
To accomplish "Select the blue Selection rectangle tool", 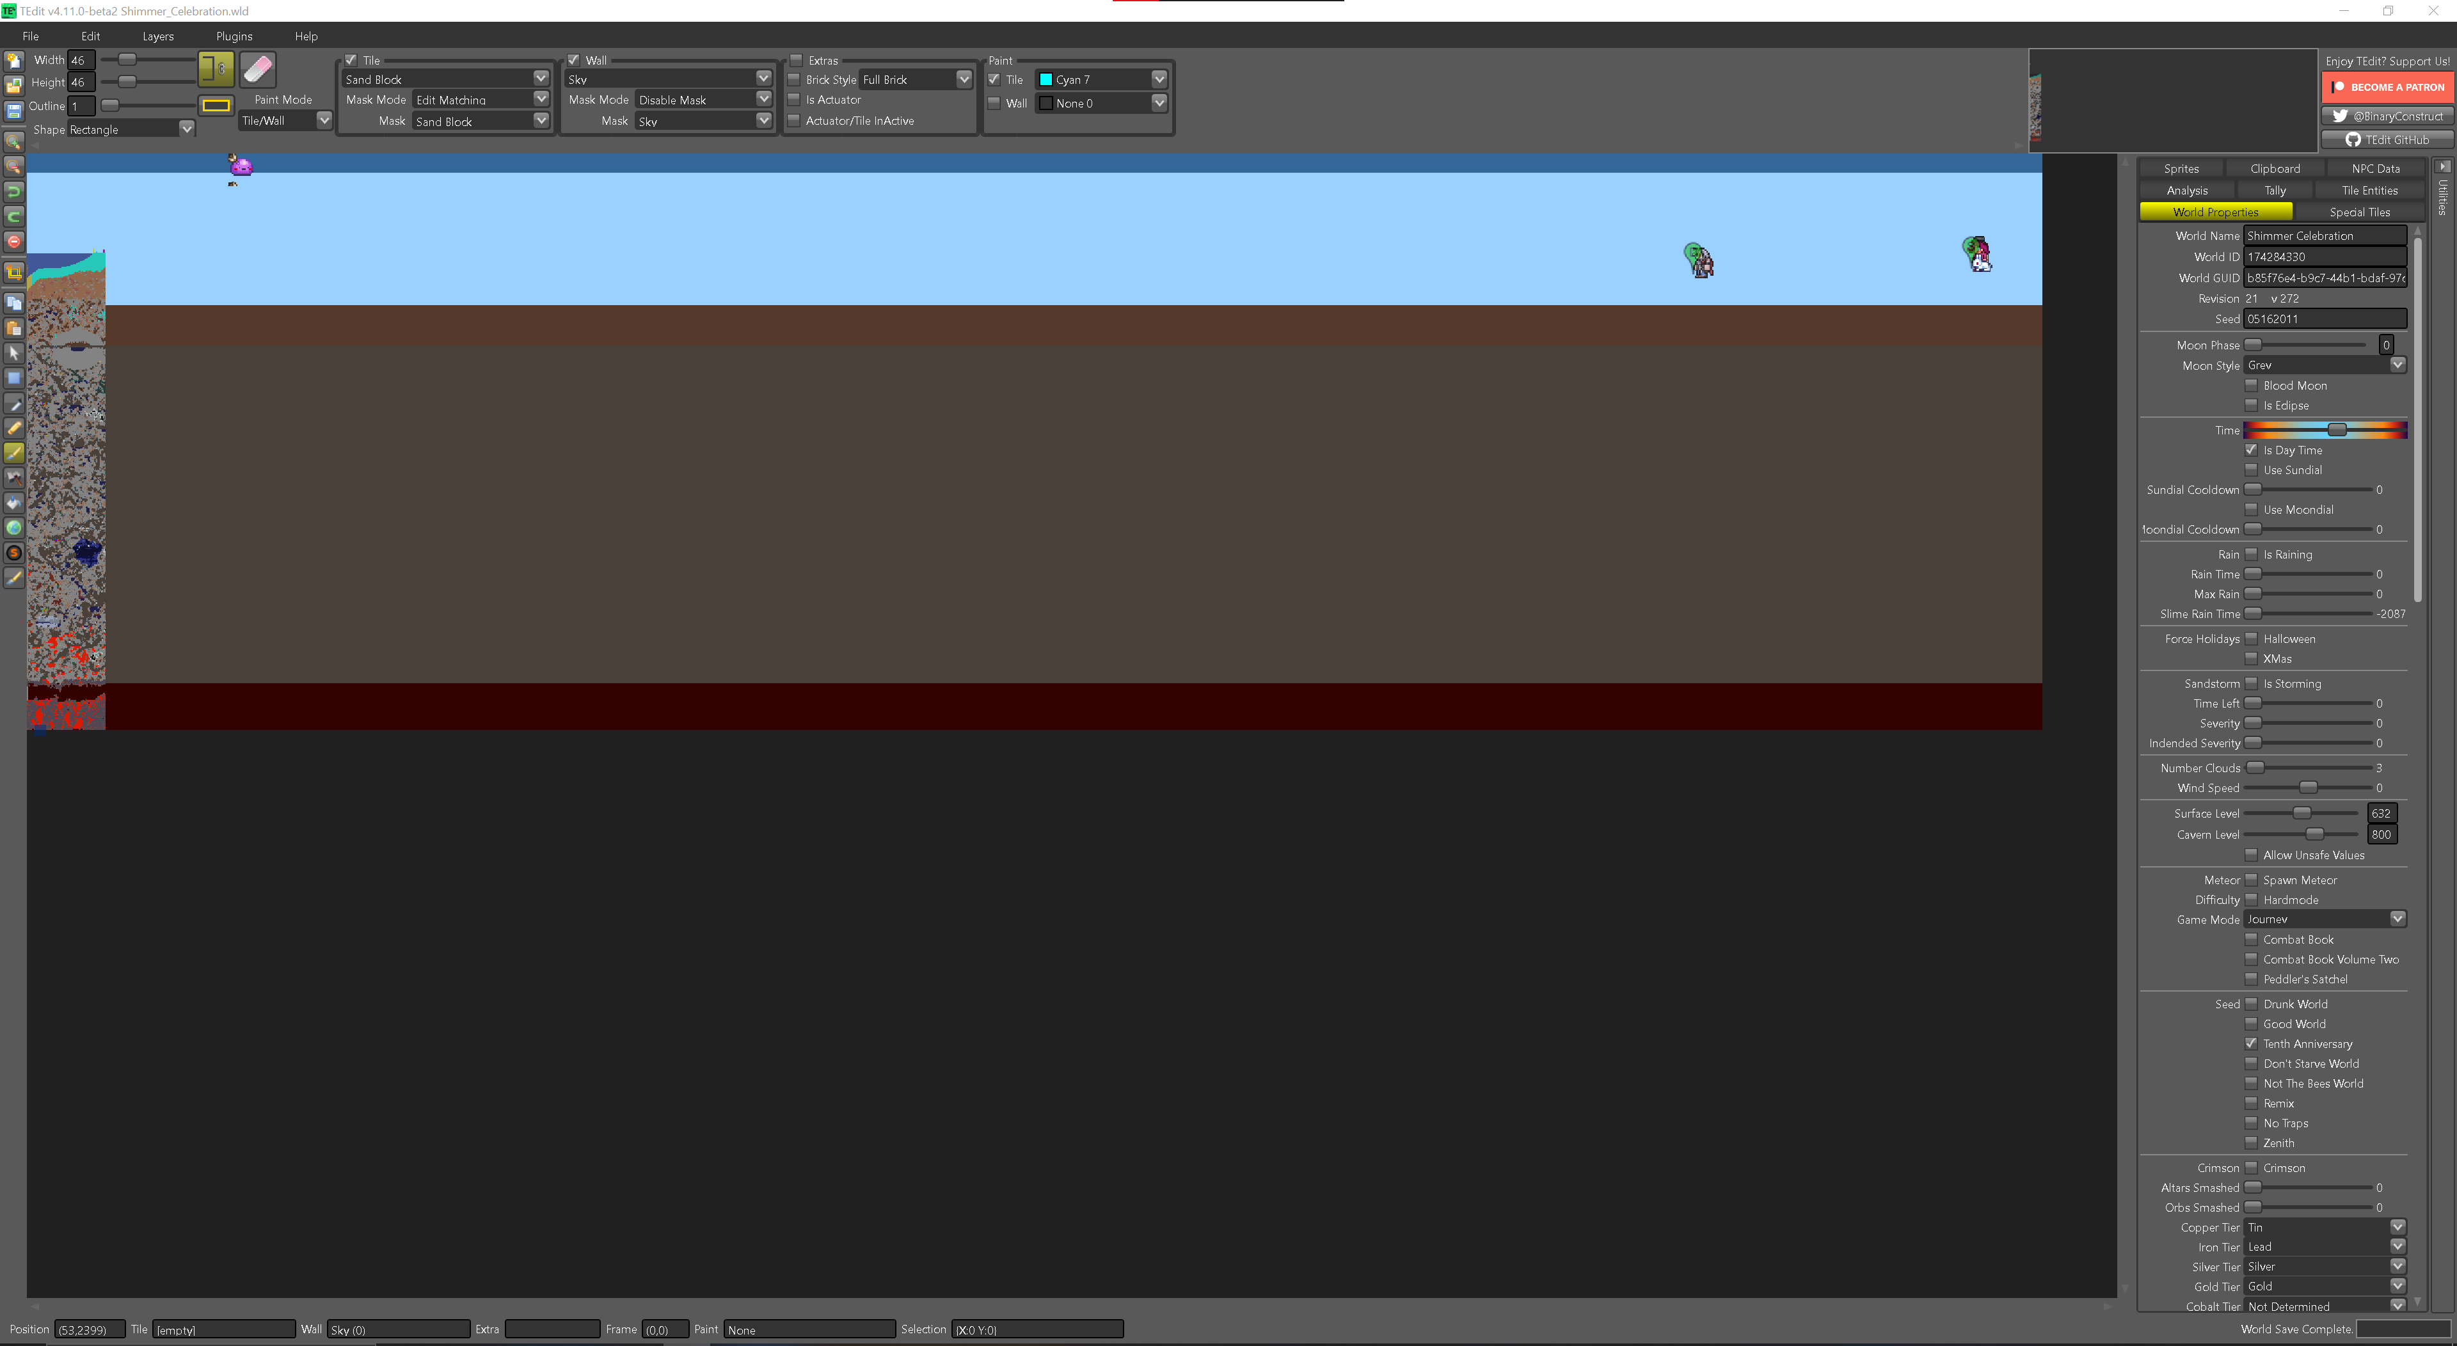I will point(14,377).
